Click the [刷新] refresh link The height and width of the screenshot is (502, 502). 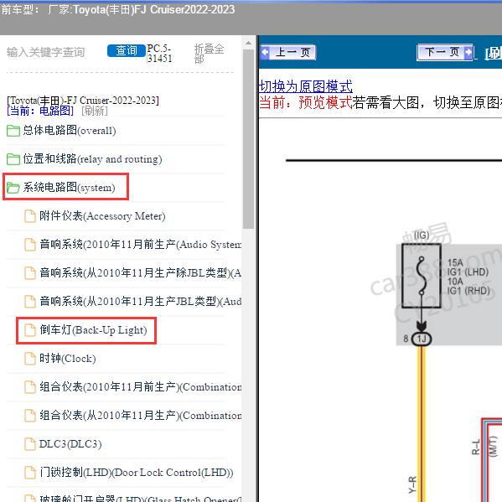pyautogui.click(x=95, y=111)
